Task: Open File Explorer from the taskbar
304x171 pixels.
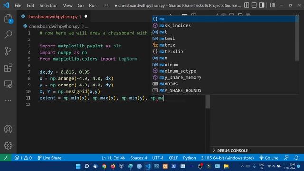Action: (226, 166)
